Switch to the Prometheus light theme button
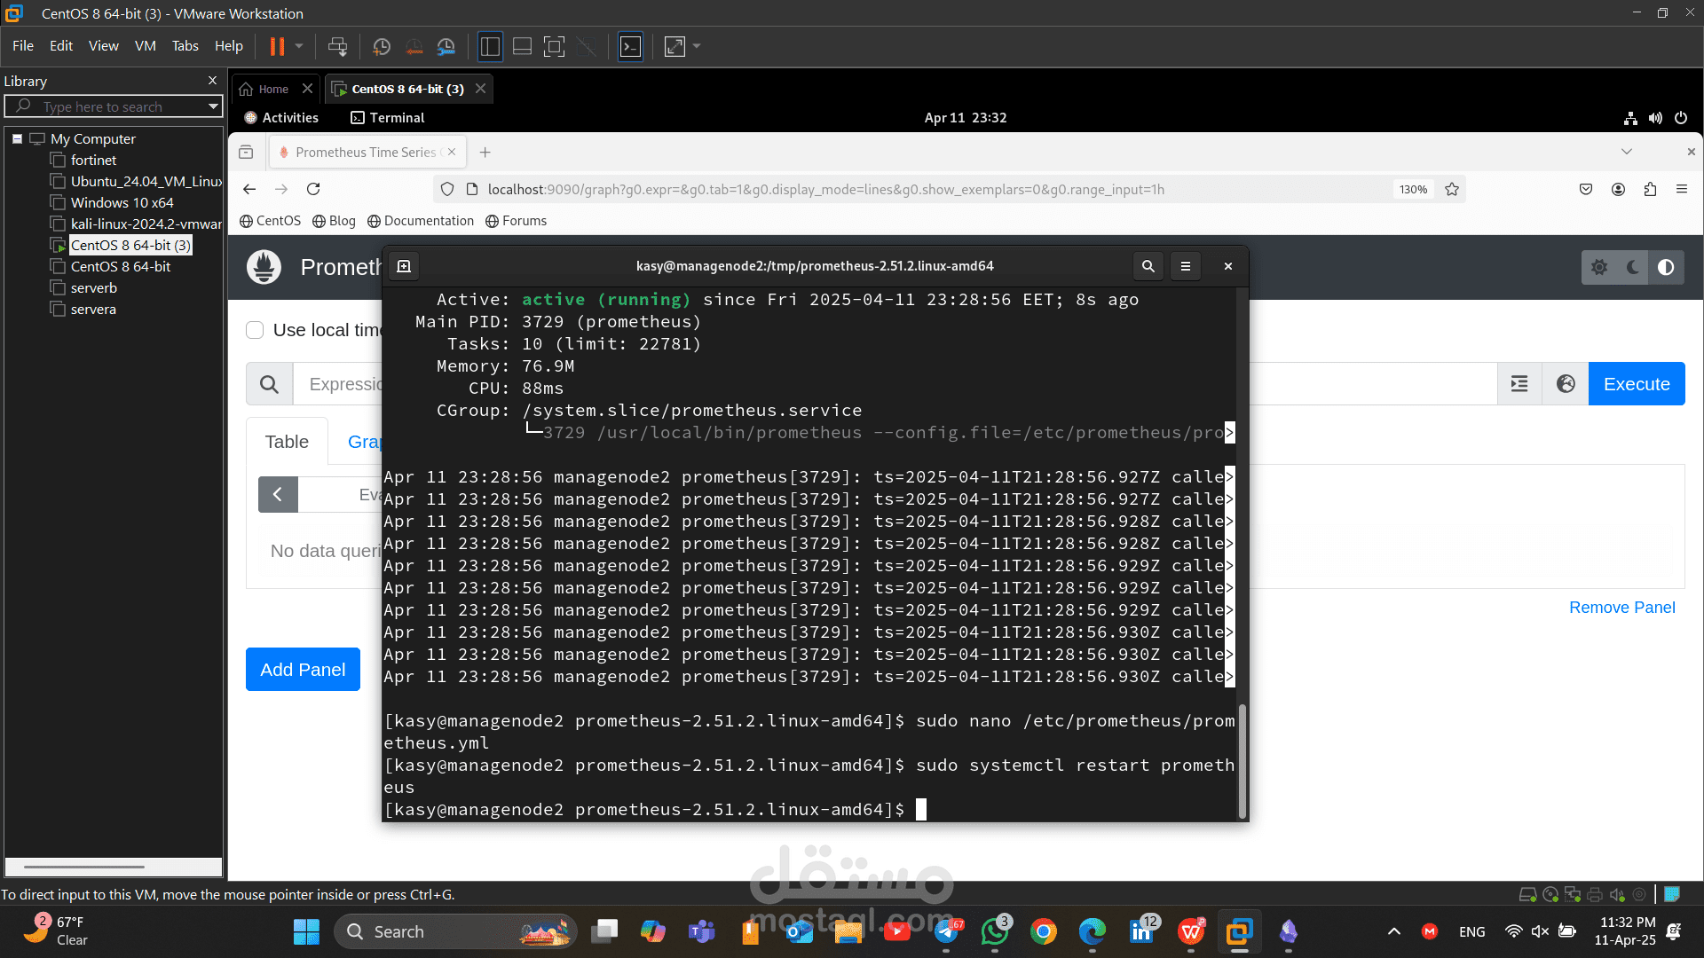1704x958 pixels. pos(1599,267)
